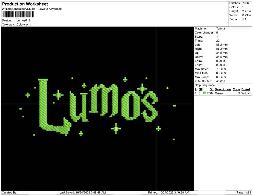Click the 'Last Saved' timestamp in footer
The height and width of the screenshot is (195, 253).
(x=83, y=192)
